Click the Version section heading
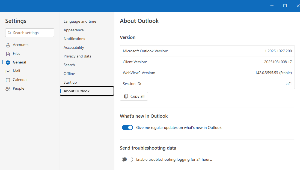300x170 pixels. tap(127, 37)
